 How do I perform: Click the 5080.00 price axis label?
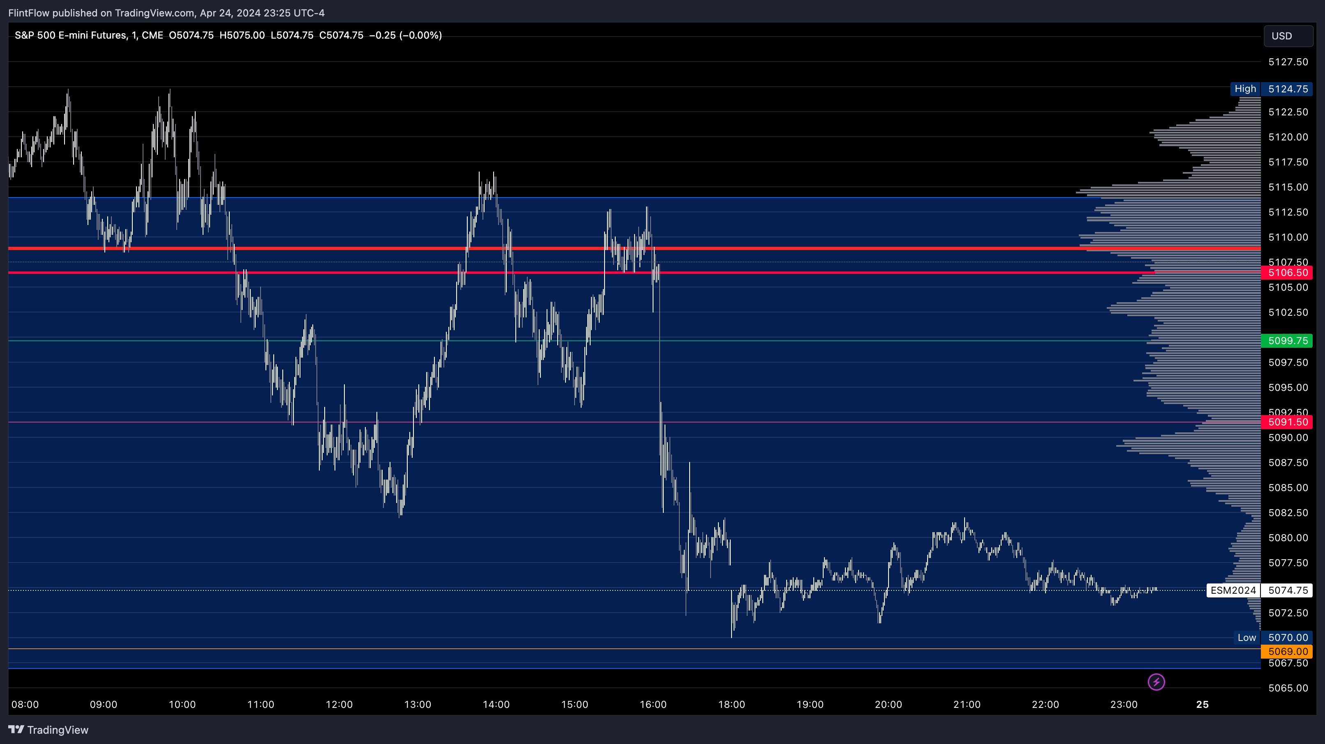click(x=1288, y=538)
